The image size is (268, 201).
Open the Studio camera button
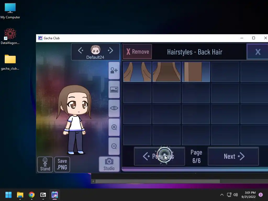pos(109,164)
